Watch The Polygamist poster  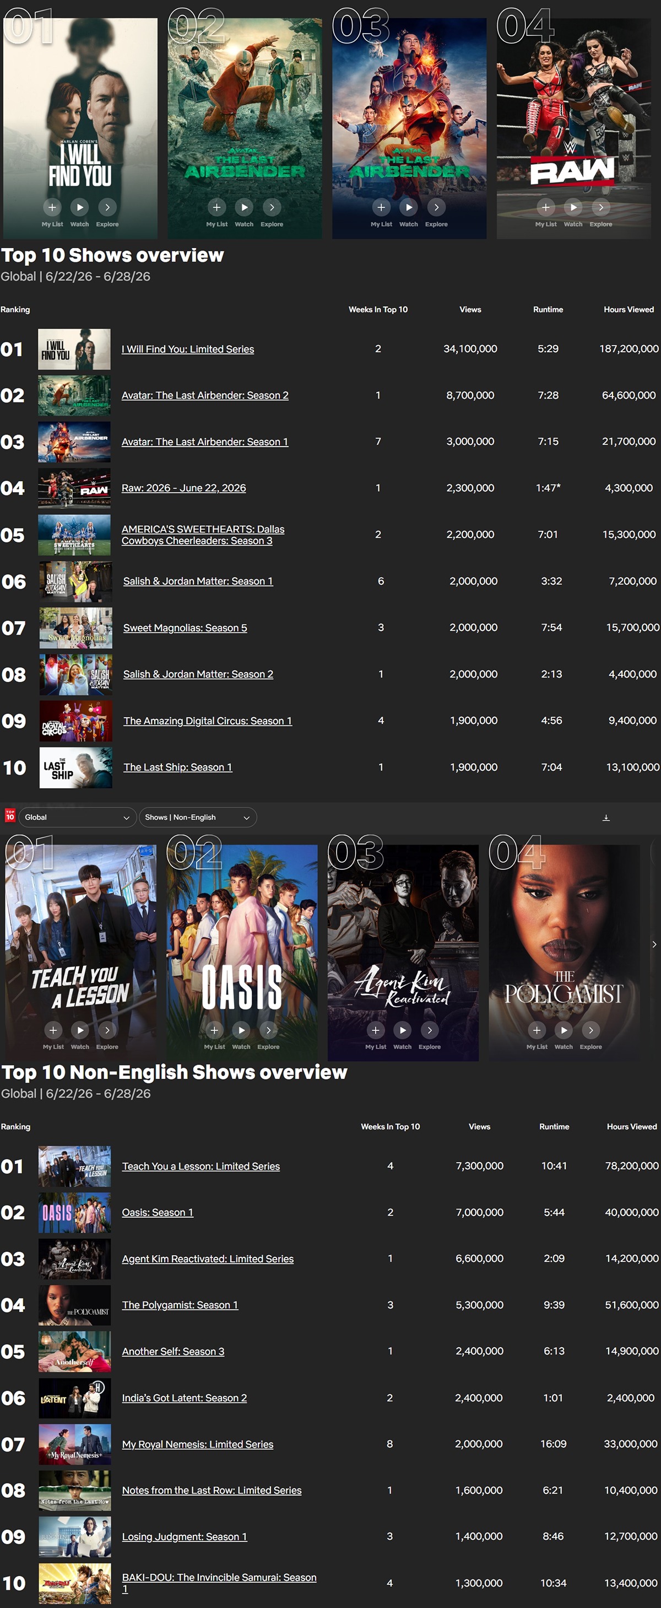(x=564, y=1030)
